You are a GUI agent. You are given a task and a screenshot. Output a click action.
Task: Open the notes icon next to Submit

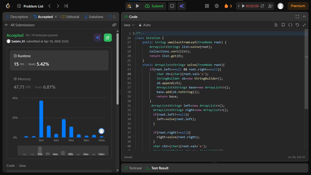coord(172,6)
